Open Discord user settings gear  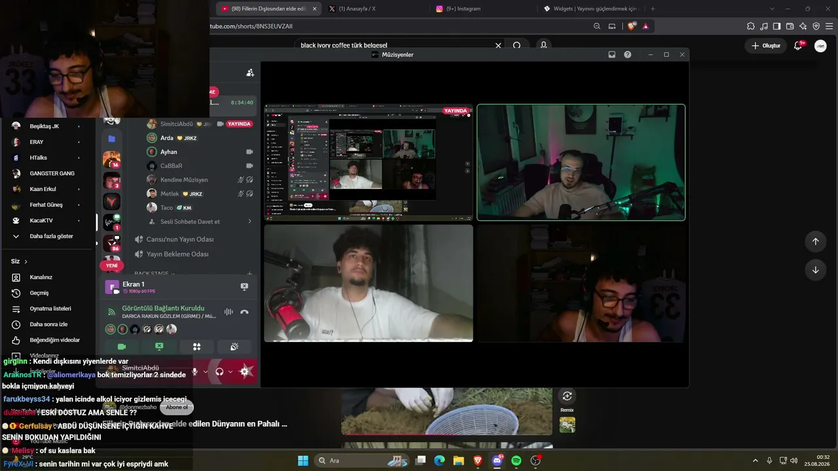point(245,372)
